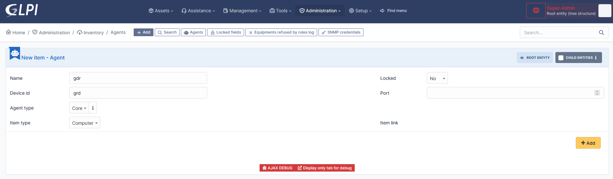The image size is (613, 179).
Task: Click the Assets cube icon
Action: click(x=151, y=11)
